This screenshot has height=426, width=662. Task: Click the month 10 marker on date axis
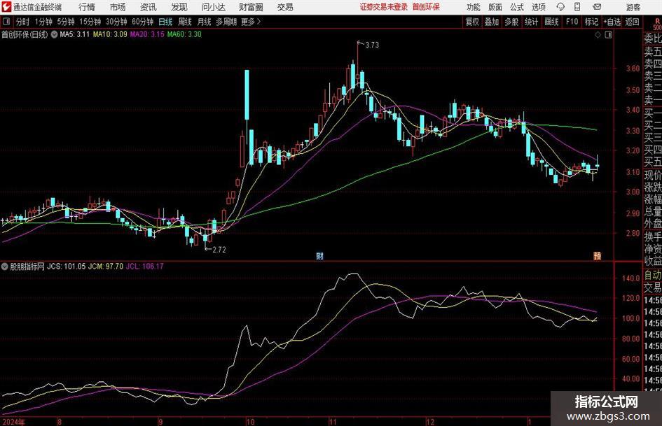click(250, 421)
